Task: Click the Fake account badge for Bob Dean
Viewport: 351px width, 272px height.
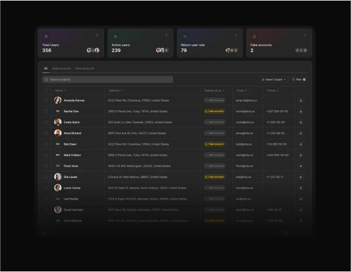Action: 214,144
